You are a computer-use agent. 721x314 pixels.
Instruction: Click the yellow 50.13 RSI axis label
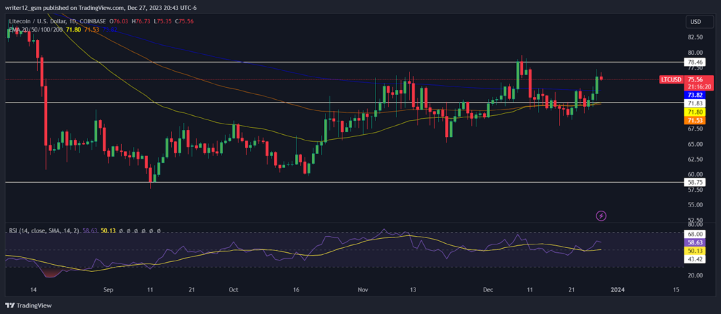[x=694, y=250]
